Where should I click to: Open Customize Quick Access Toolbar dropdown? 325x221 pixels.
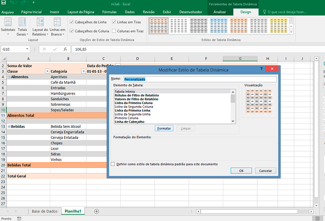[x=34, y=2]
